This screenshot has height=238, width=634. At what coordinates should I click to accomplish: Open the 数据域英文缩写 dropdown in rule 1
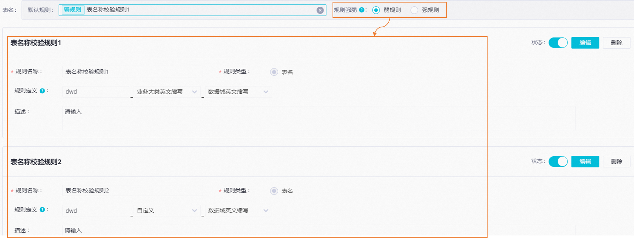[238, 92]
